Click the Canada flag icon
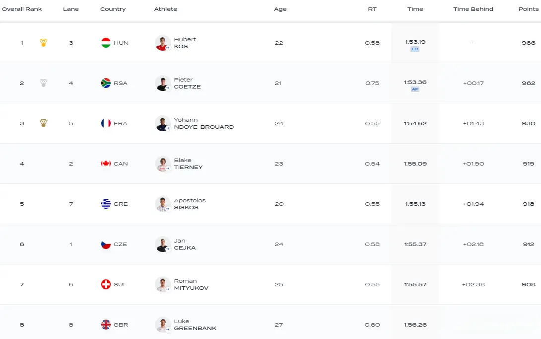The height and width of the screenshot is (339, 541). click(x=106, y=164)
